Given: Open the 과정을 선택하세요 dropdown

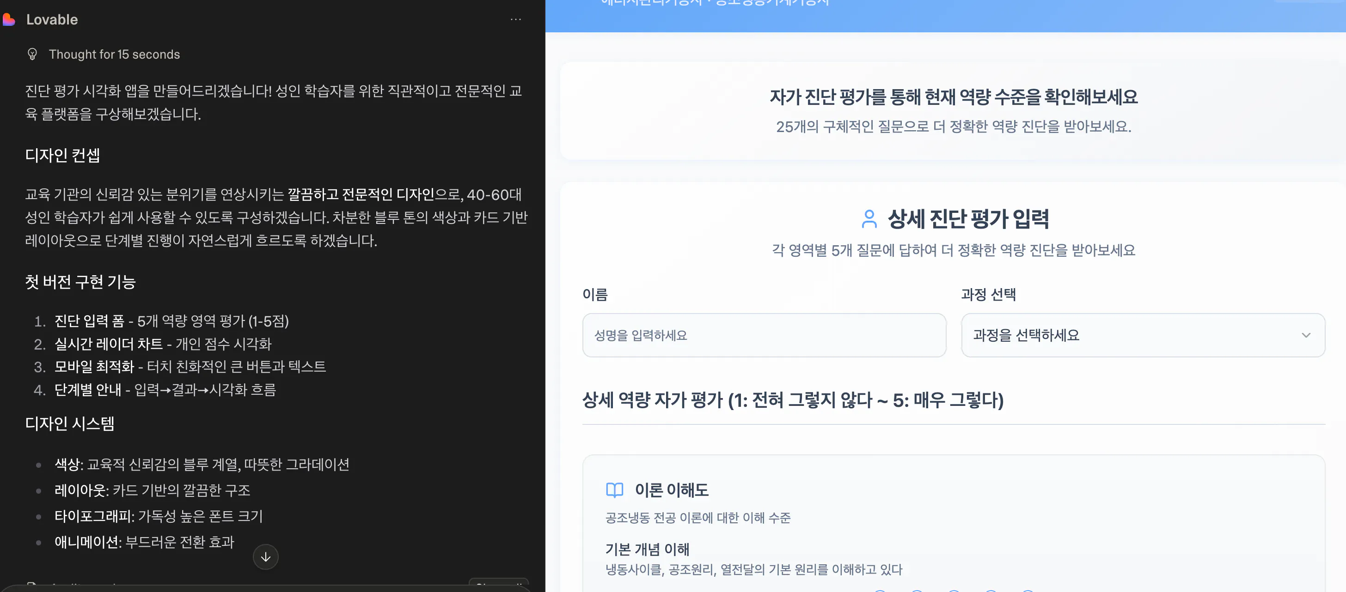Looking at the screenshot, I should click(1143, 335).
